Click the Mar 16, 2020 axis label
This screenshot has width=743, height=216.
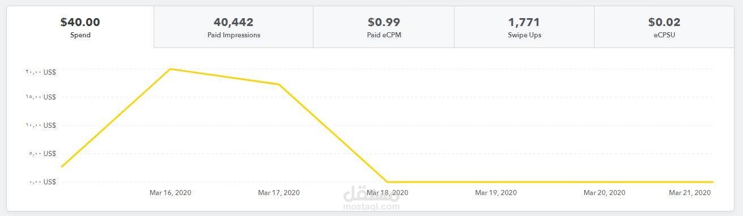coord(170,193)
